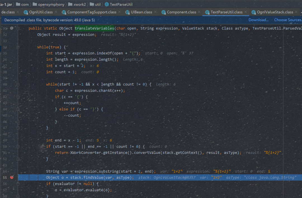
Task: Close the Component.class tab
Action: coord(199,12)
